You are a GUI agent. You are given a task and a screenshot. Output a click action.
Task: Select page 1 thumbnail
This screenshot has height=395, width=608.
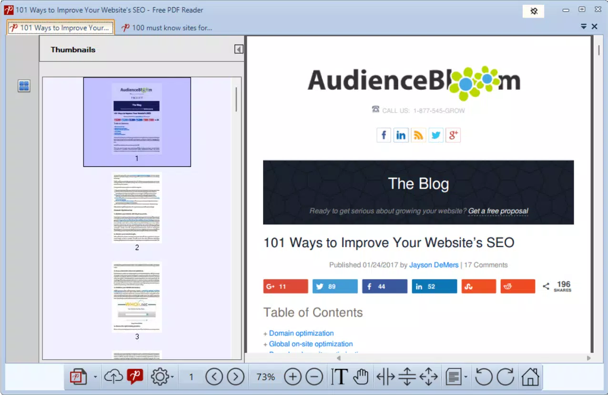coord(137,122)
